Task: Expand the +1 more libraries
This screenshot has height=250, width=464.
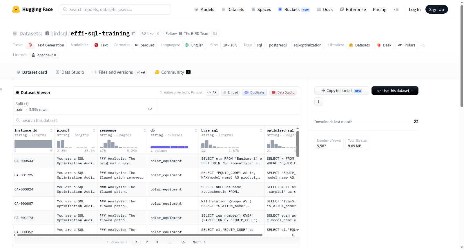Action: coord(423,45)
